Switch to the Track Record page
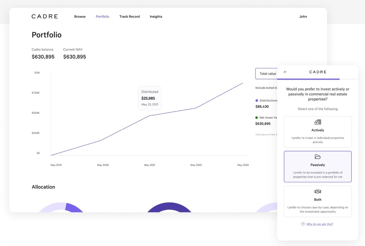Image resolution: width=365 pixels, height=246 pixels. (x=129, y=16)
